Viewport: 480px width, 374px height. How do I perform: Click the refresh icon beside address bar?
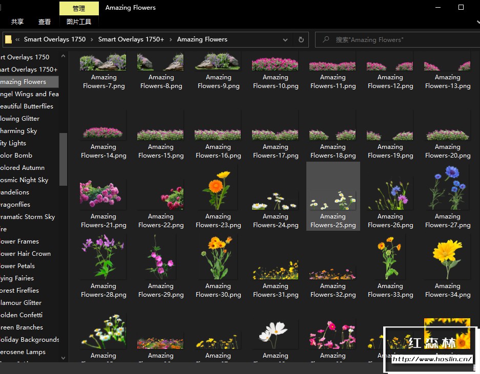(301, 39)
